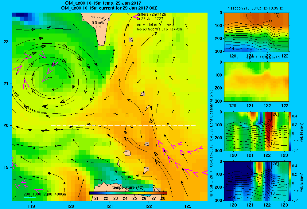The width and height of the screenshot is (307, 209).
Task: Open the eastward velocity section plot
Action: [256, 181]
